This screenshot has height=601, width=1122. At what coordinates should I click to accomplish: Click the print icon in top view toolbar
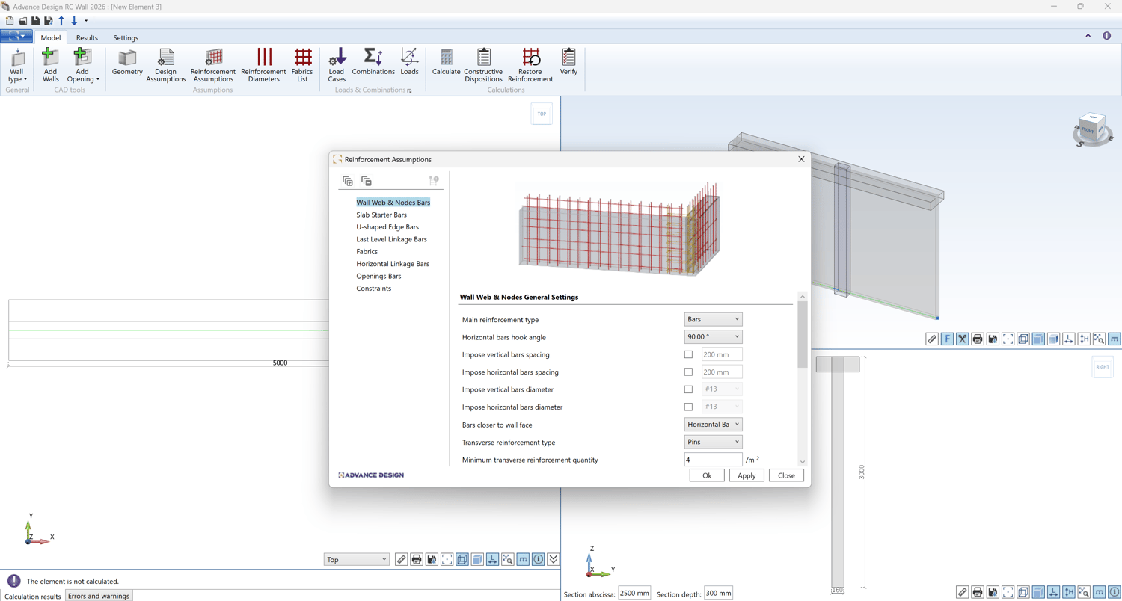pos(417,559)
